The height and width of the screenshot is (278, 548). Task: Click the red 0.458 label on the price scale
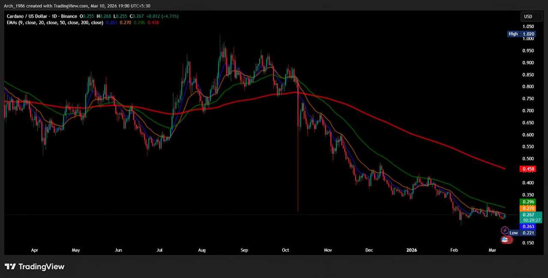528,169
